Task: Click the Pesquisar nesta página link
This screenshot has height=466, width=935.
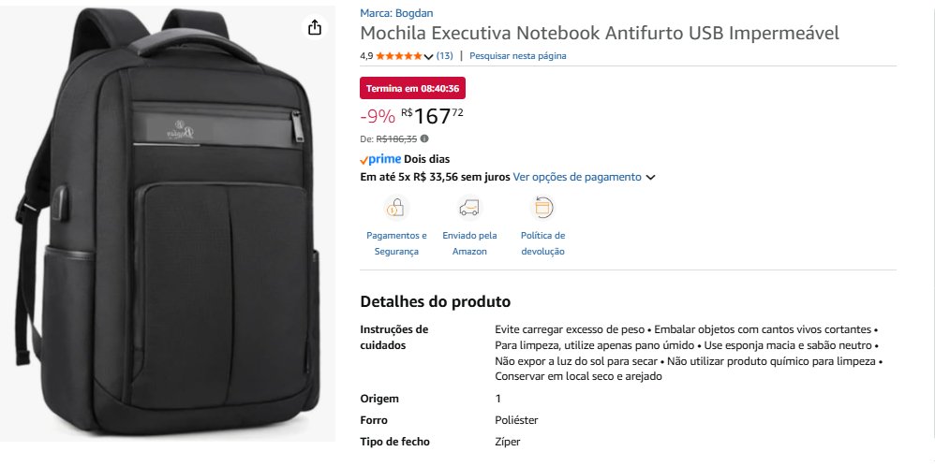Action: 518,56
